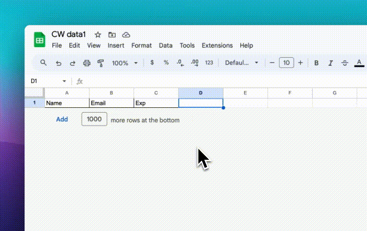This screenshot has width=367, height=231.
Task: Open the Extensions menu
Action: [217, 46]
